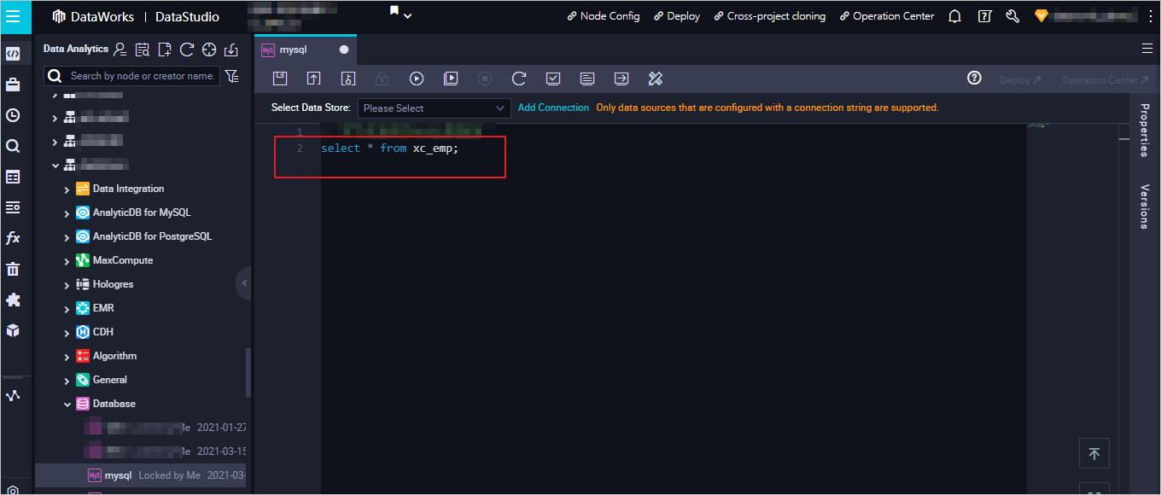Click the node search input field
The image size is (1161, 495).
click(132, 76)
